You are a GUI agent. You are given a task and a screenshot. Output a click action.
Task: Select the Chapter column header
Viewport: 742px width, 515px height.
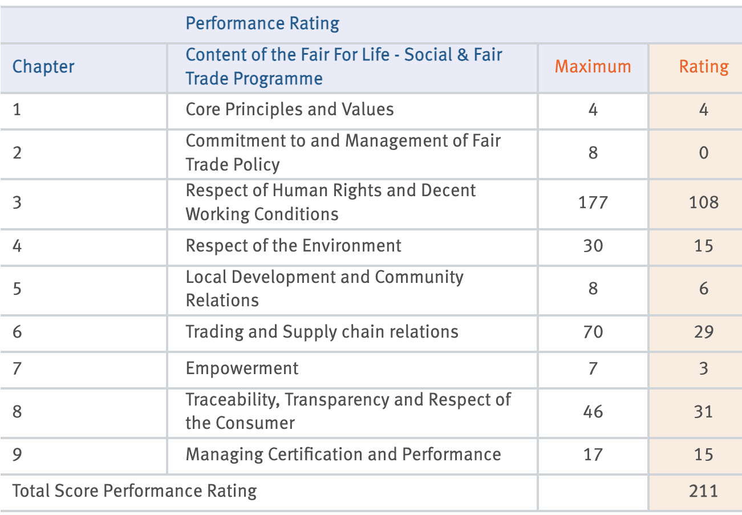pyautogui.click(x=43, y=67)
